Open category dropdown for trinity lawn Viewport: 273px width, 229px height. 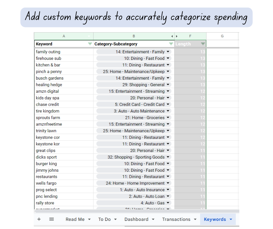click(x=168, y=131)
